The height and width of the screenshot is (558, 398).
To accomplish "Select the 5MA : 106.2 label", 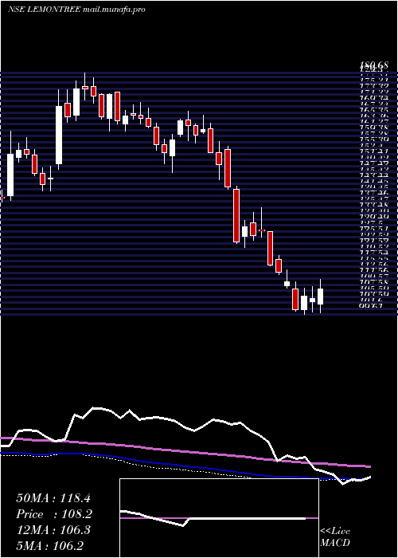I will tap(50, 545).
